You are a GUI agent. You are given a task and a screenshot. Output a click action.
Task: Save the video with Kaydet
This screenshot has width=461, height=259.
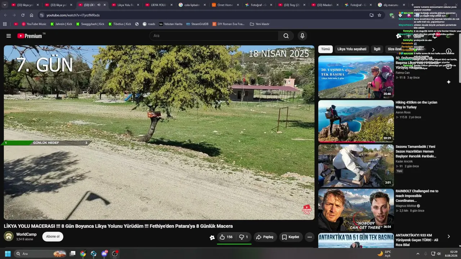pos(290,237)
